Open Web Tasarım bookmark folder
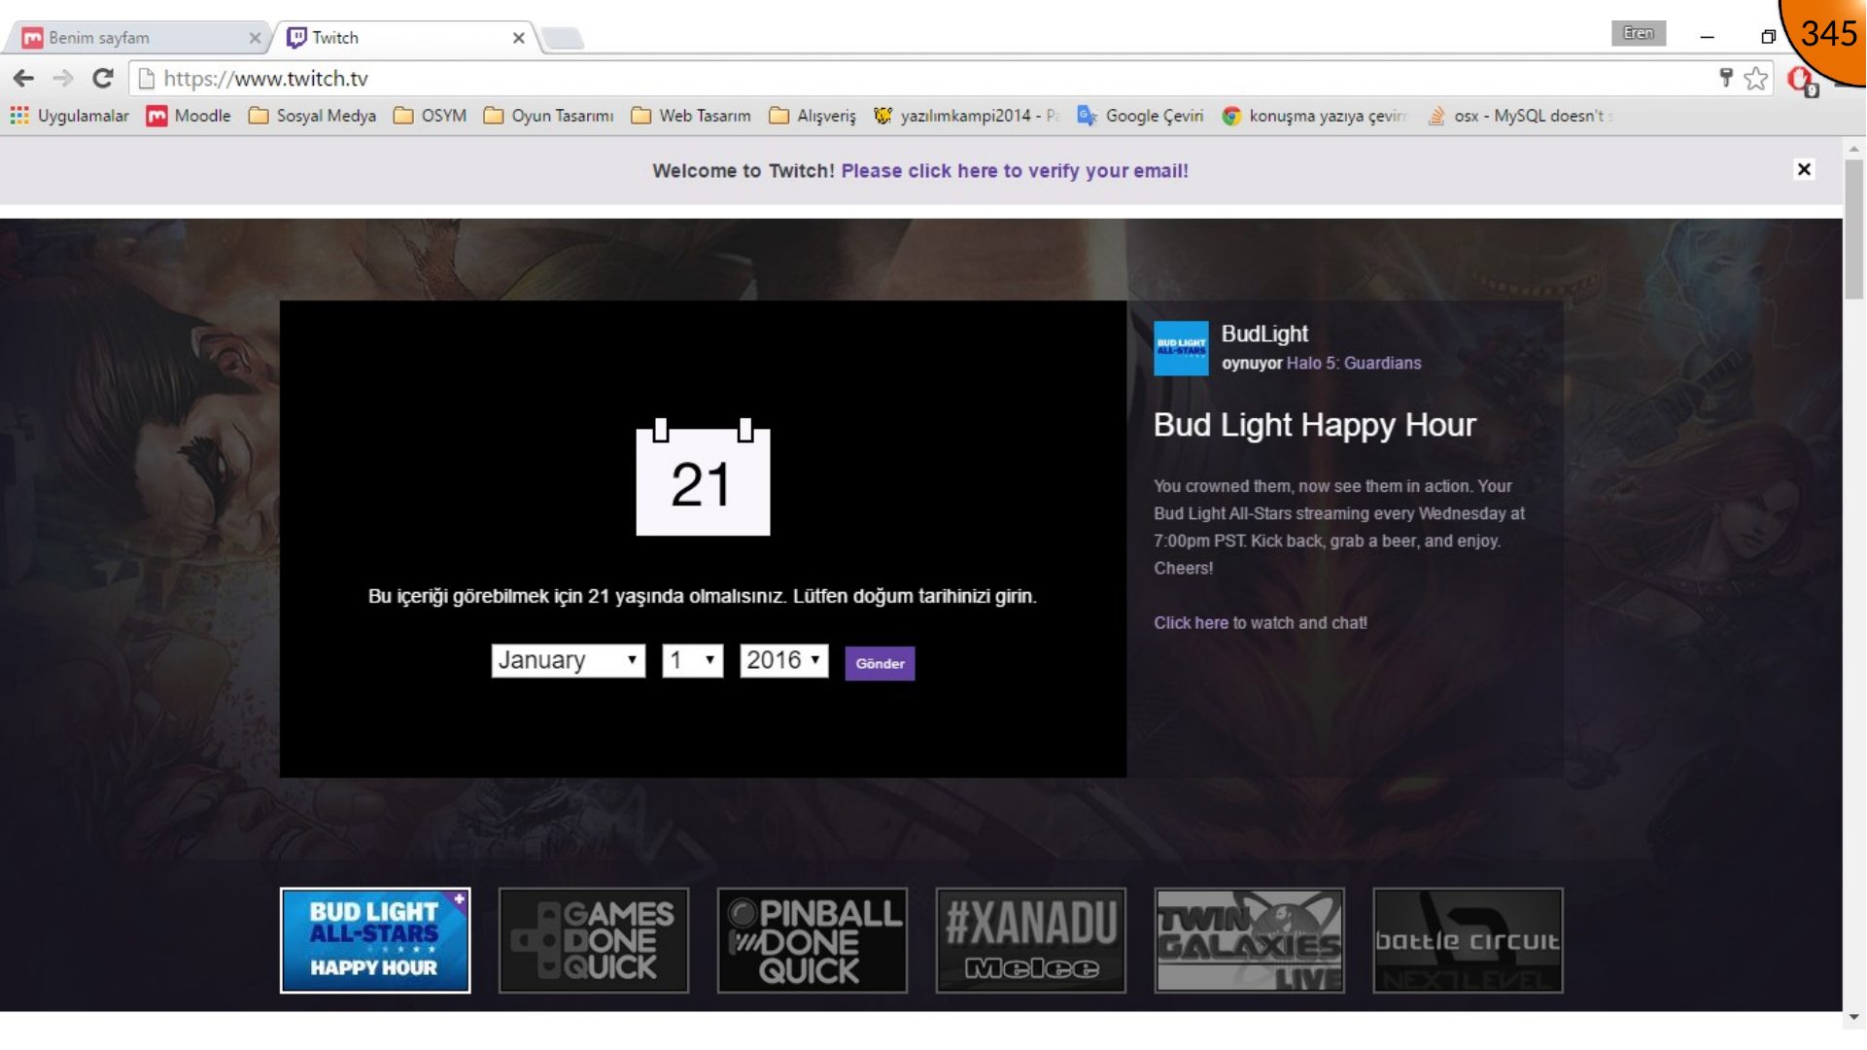The image size is (1867, 1050). 691,116
